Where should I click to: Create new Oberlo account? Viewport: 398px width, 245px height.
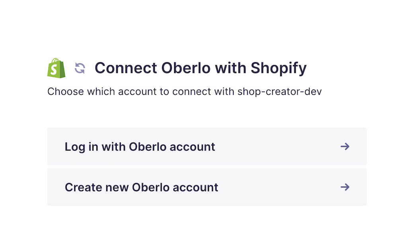tap(207, 187)
